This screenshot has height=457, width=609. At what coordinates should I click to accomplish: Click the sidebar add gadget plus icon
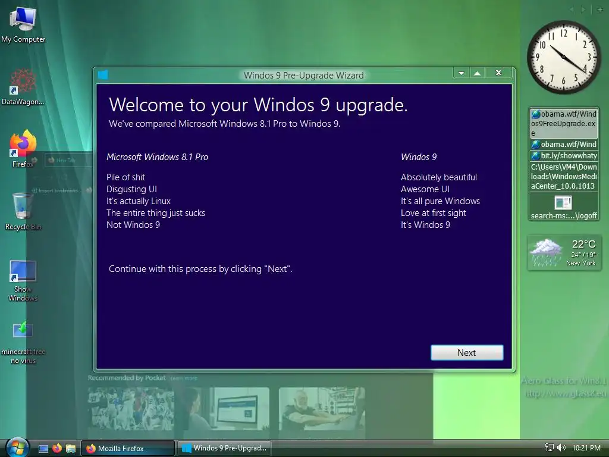tap(600, 10)
